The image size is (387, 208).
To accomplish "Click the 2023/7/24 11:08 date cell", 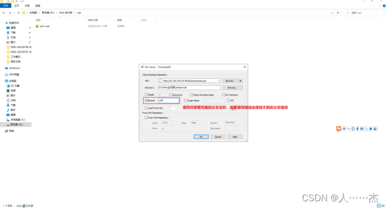I will pyautogui.click(x=98, y=26).
